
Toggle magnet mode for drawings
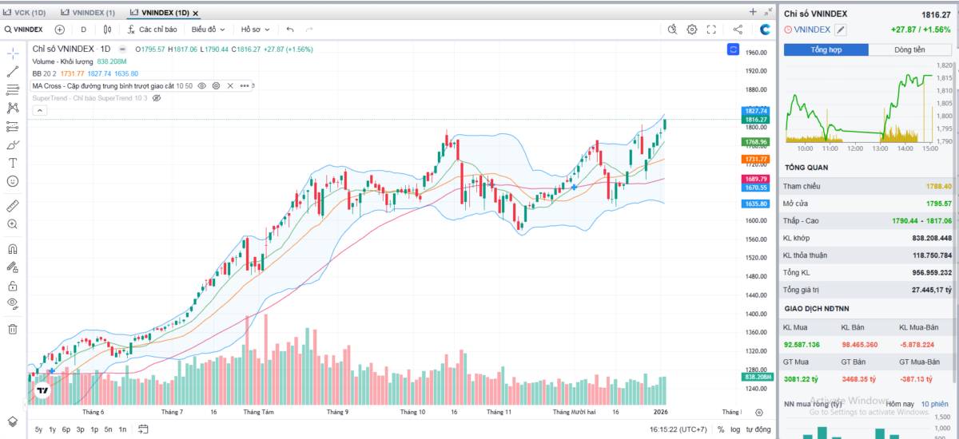coord(13,248)
